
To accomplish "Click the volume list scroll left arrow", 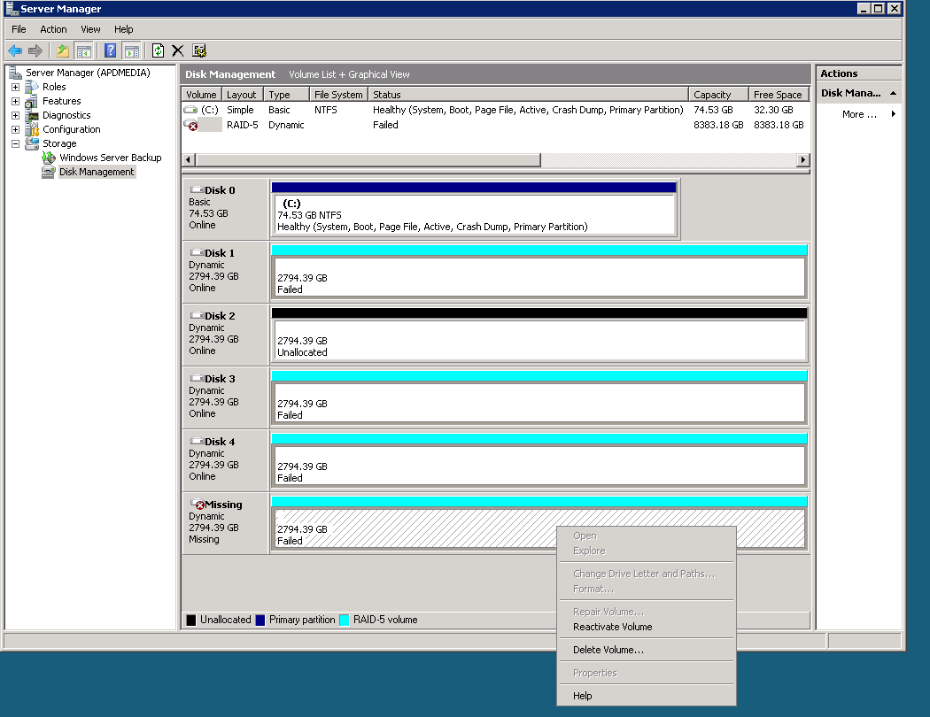I will pyautogui.click(x=189, y=160).
